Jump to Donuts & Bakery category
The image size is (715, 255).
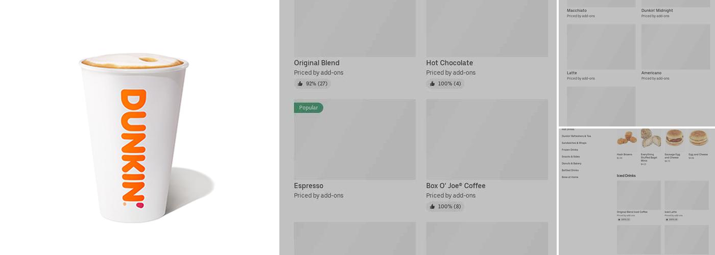[571, 163]
